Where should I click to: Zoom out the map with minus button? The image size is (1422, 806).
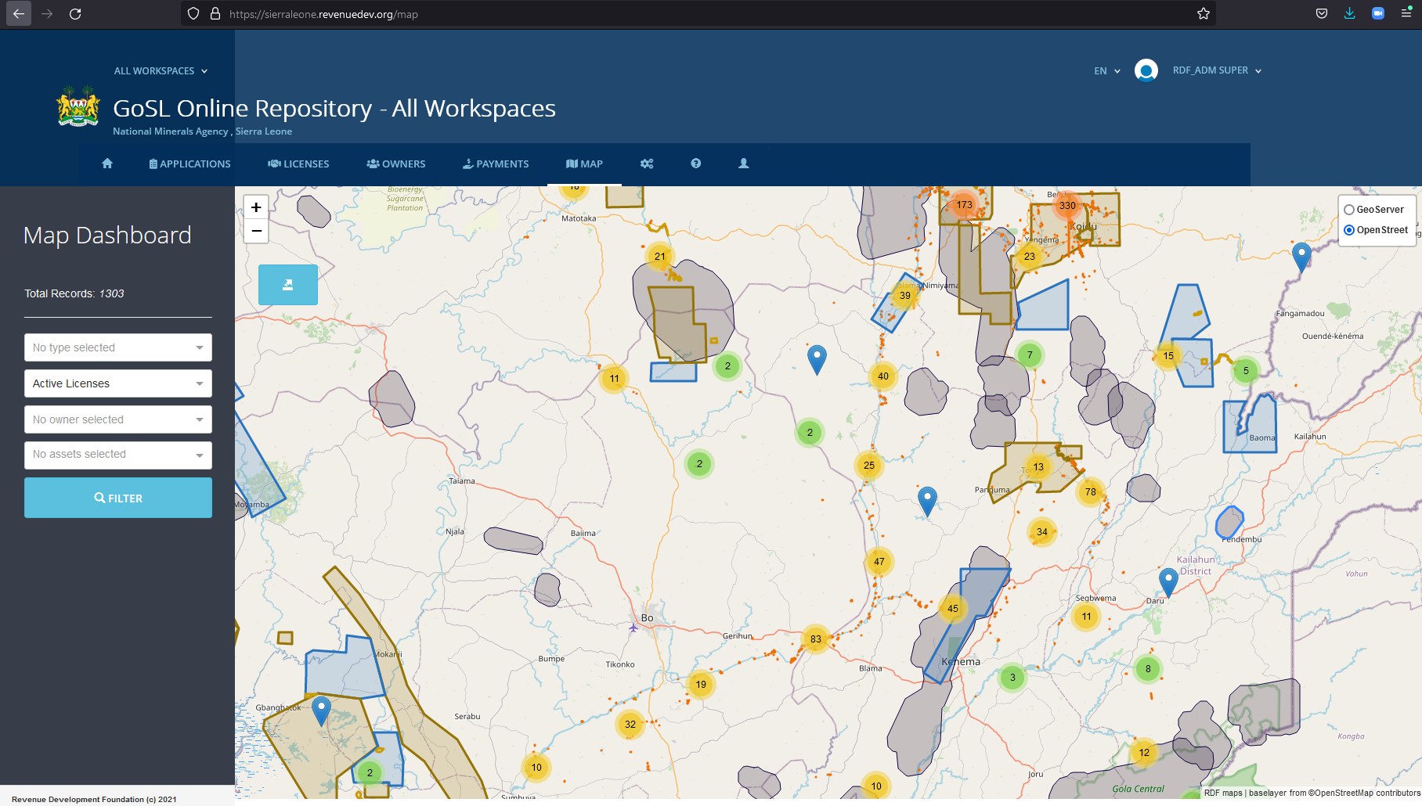point(256,231)
